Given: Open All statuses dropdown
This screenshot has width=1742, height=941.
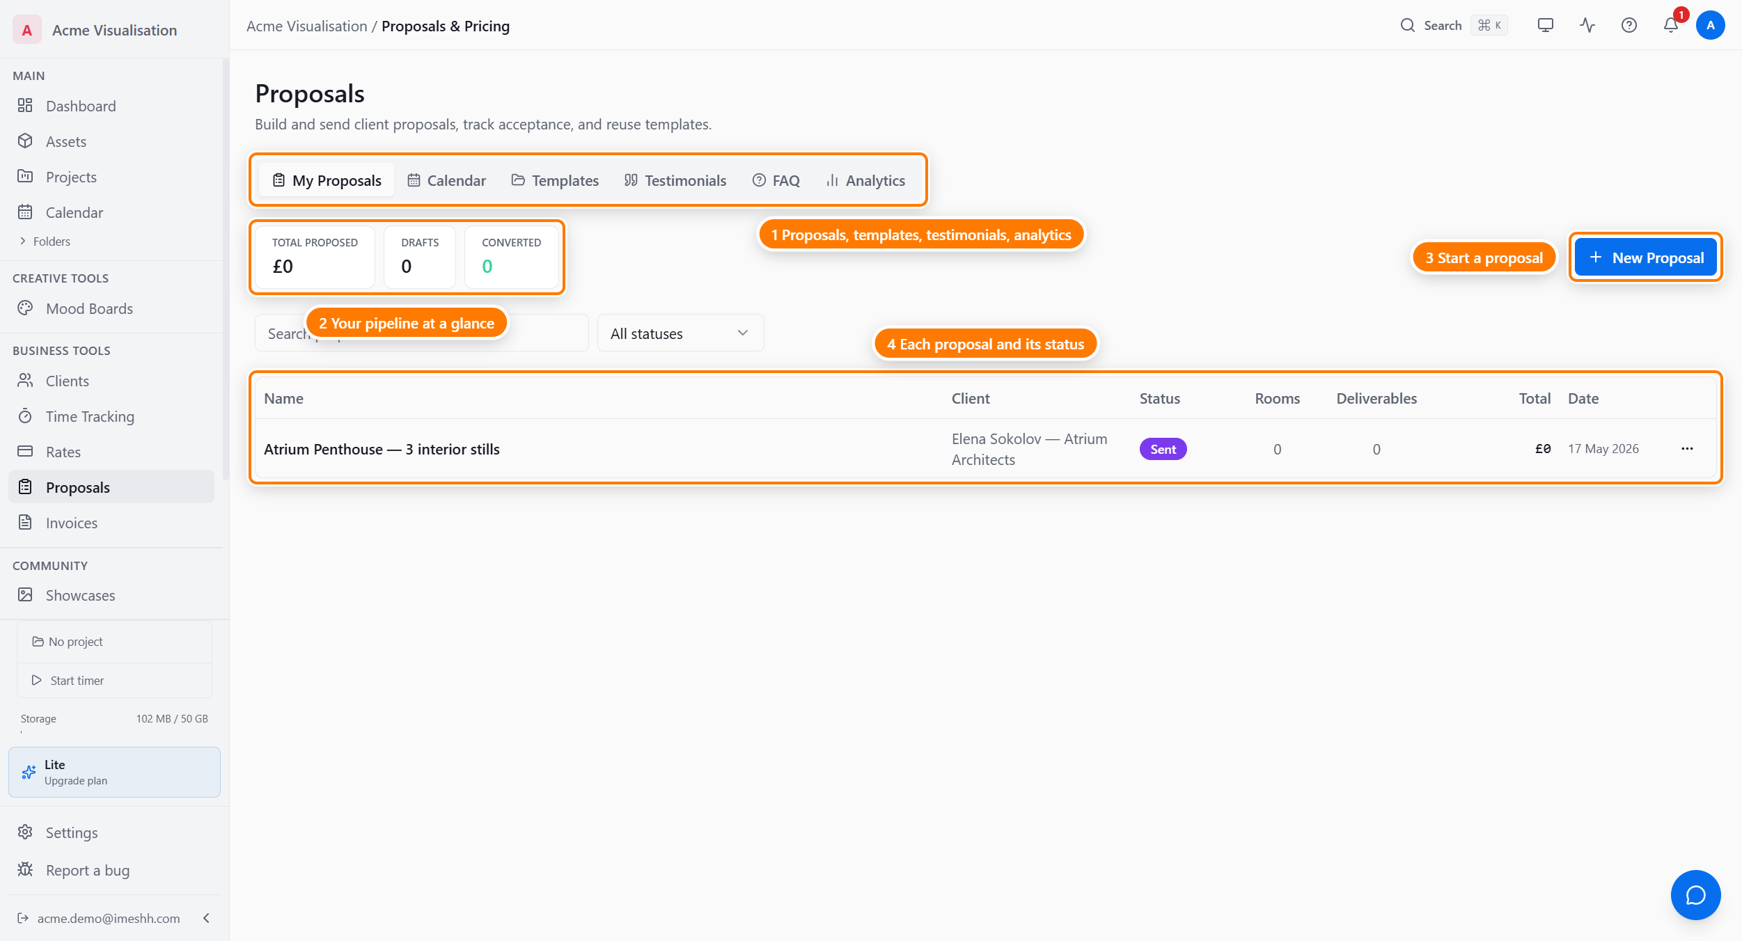Looking at the screenshot, I should click(681, 333).
